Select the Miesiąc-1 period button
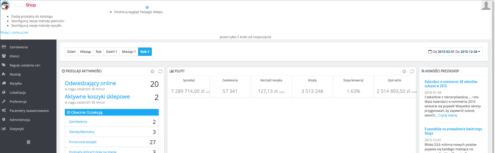495x153 pixels. 129,52
